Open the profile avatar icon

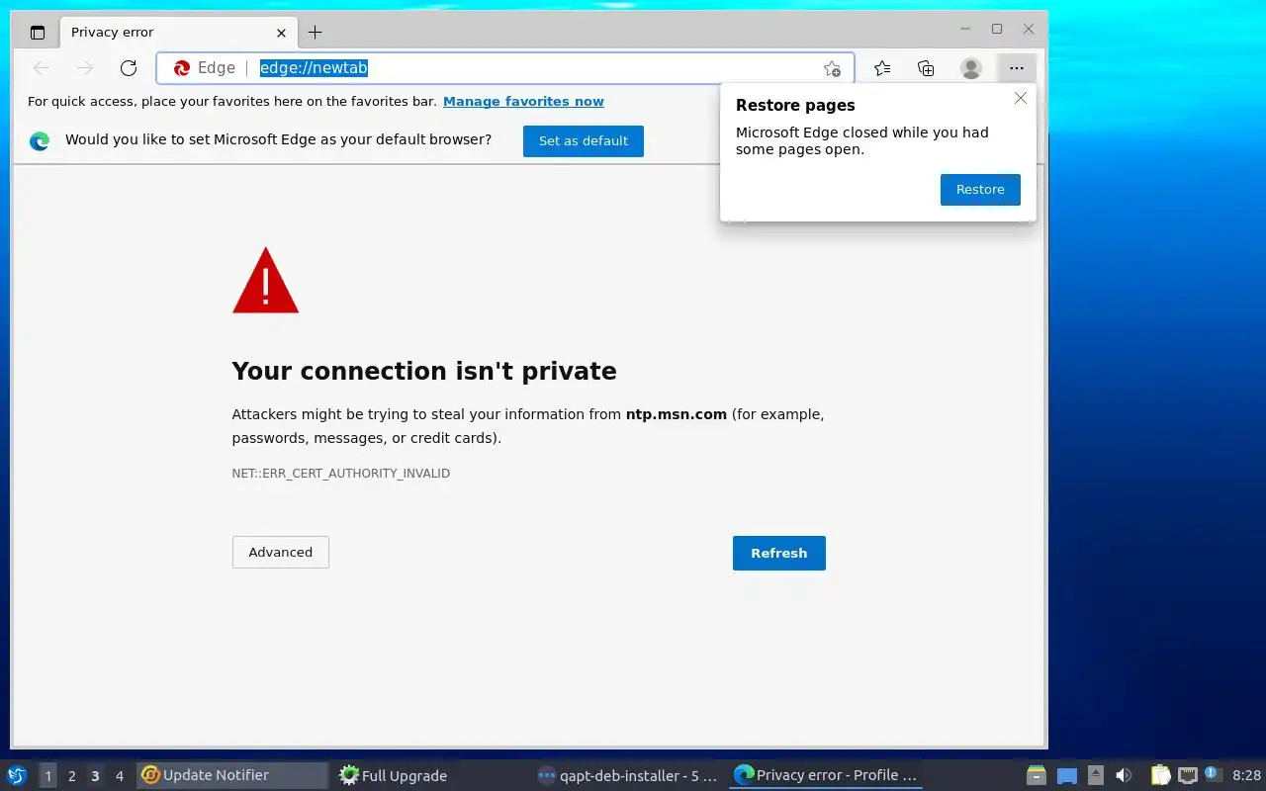click(971, 68)
